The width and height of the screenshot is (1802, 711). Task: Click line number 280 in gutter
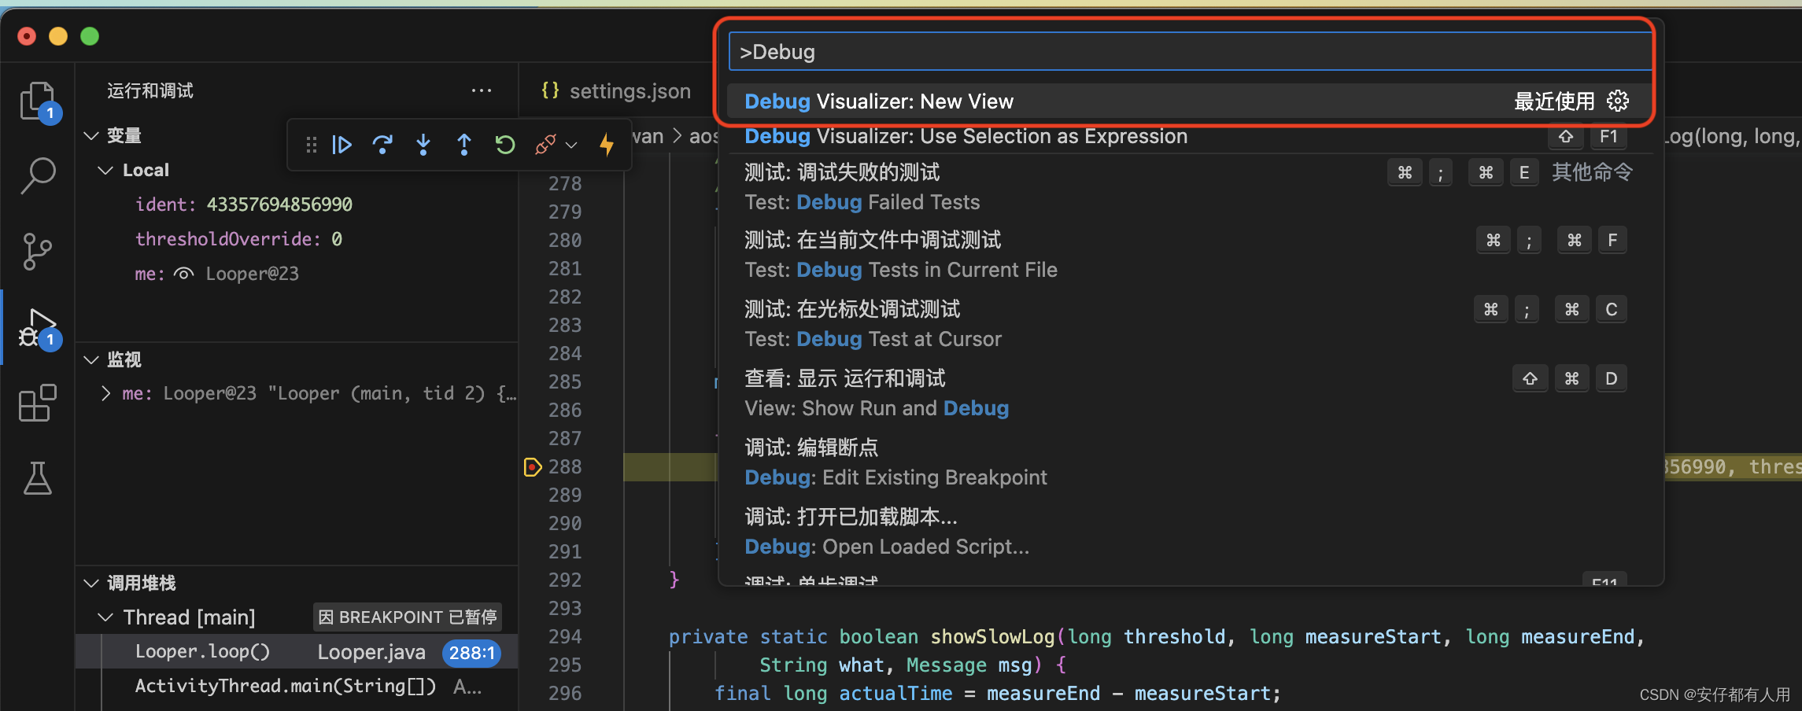(x=565, y=241)
